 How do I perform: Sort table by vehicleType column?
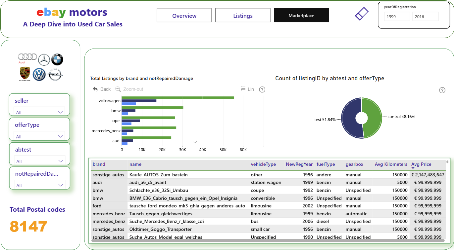[x=263, y=164]
